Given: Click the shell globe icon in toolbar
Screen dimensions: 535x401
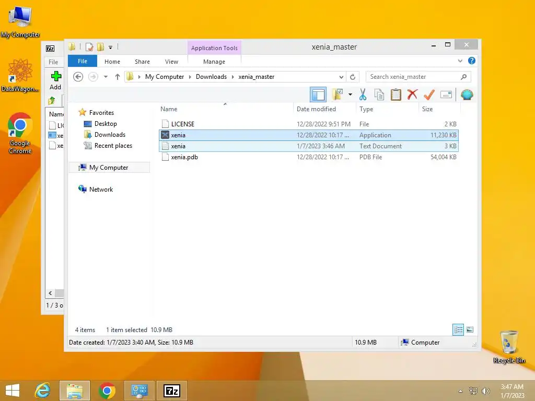Looking at the screenshot, I should (x=467, y=95).
